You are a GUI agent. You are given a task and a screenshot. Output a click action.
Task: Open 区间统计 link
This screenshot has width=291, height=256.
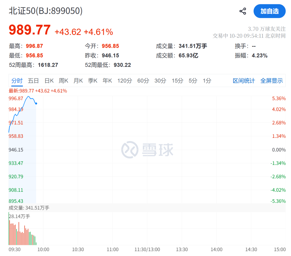244,81
